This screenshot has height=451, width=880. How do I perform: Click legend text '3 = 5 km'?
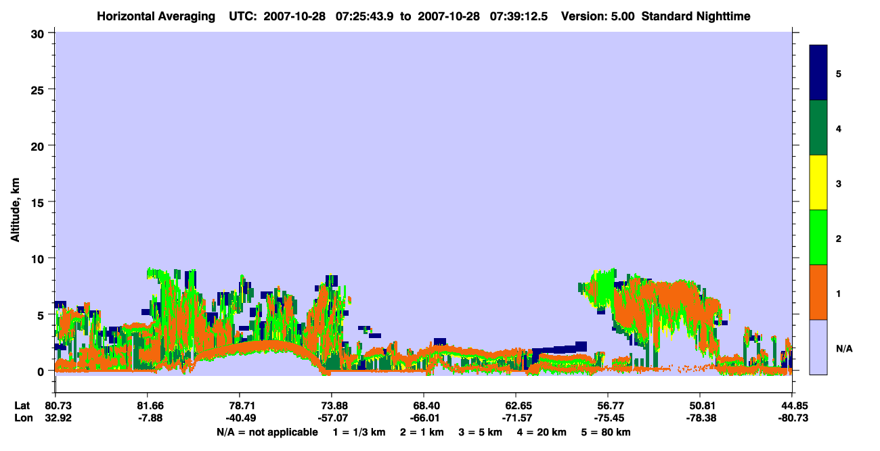coord(480,432)
